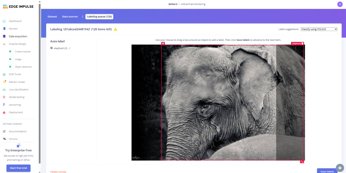Click the Enterprise star icon
This screenshot has width=346, height=173.
click(19, 145)
